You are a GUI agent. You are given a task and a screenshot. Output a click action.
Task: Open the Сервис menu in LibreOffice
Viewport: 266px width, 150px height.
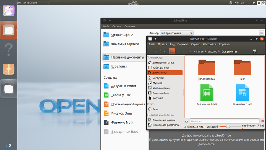[117, 26]
